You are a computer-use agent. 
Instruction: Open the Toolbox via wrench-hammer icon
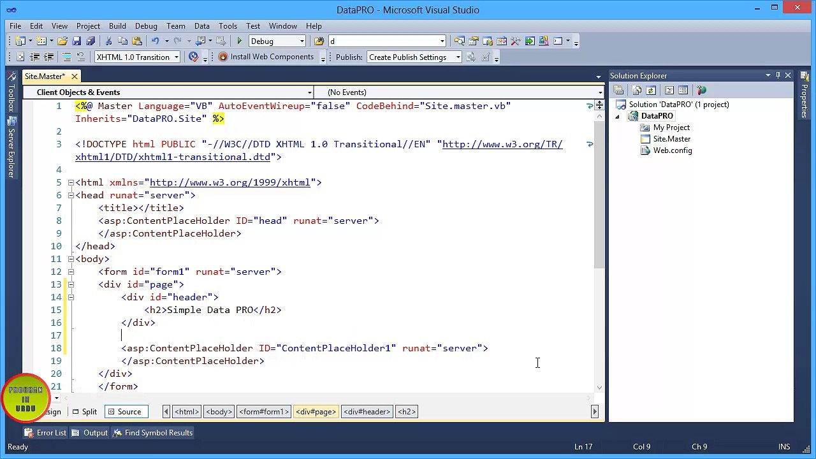pyautogui.click(x=515, y=41)
